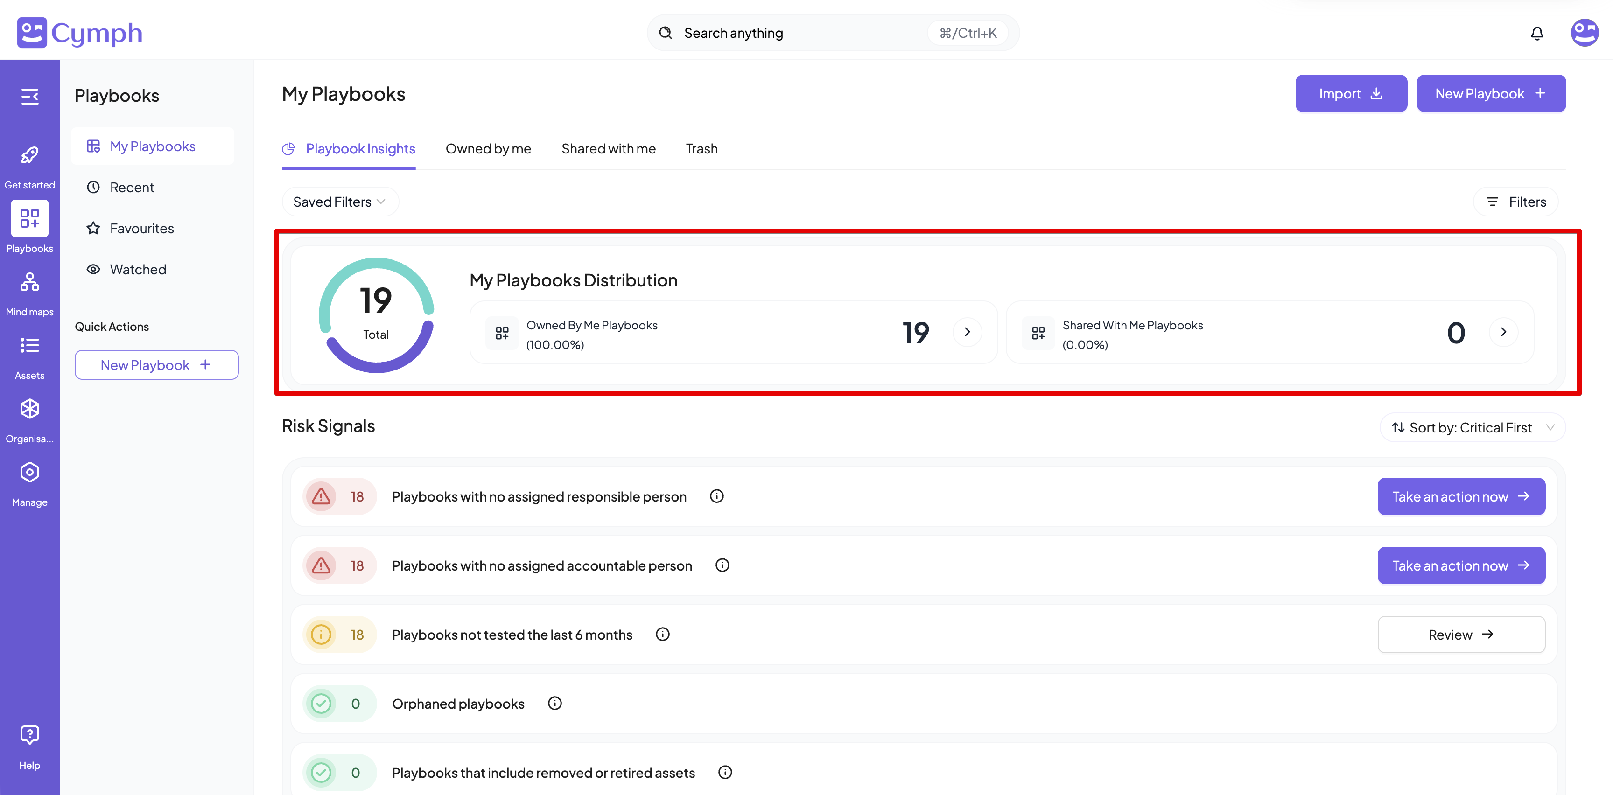Viewport: 1613px width, 795px height.
Task: Collapse the sidebar with the menu icon
Action: tap(29, 96)
